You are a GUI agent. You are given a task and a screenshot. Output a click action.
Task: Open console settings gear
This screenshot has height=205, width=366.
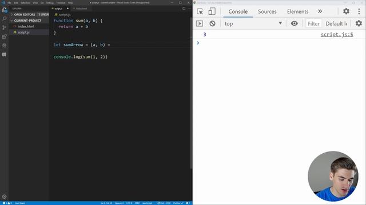coord(359,23)
